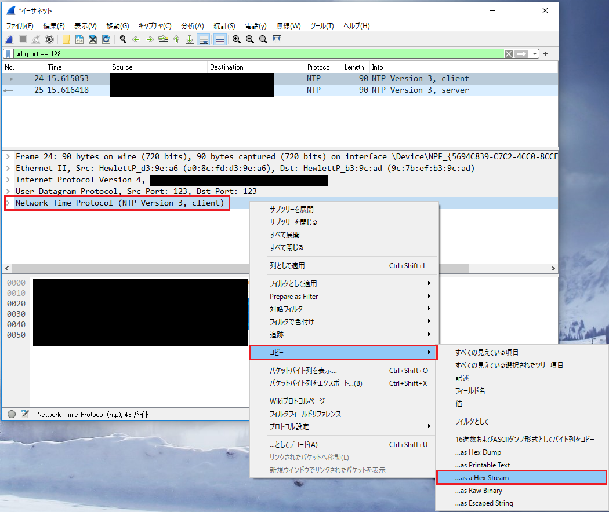Go forward to next packet
The image size is (609, 512).
click(x=150, y=39)
